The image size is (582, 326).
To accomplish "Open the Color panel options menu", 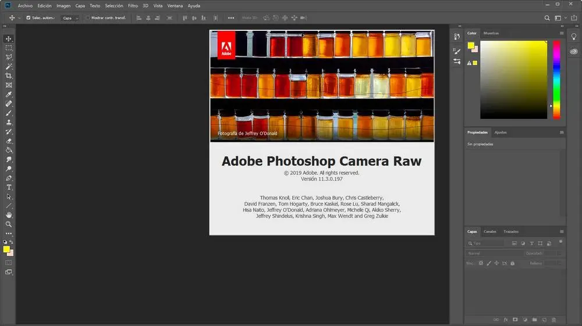I will tap(562, 33).
